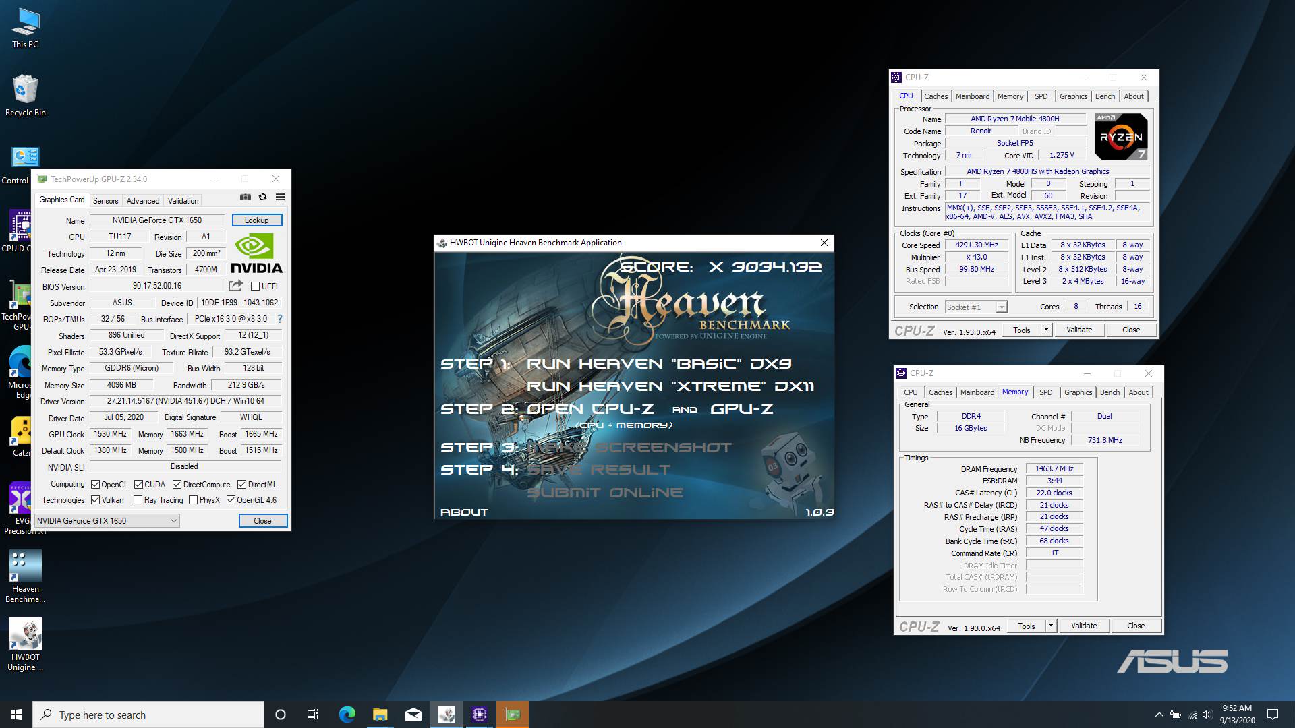
Task: Click Close button in lower CPU-Z window
Action: (x=1136, y=626)
